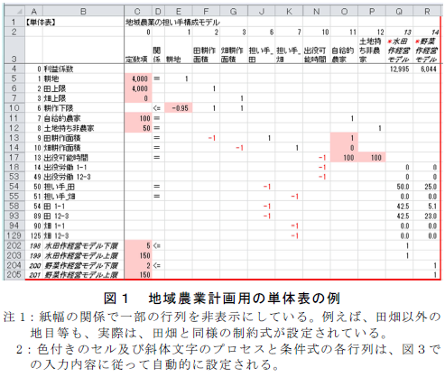Click the 12,995 profit coefficient cell
445x377 pixels.
coord(399,69)
